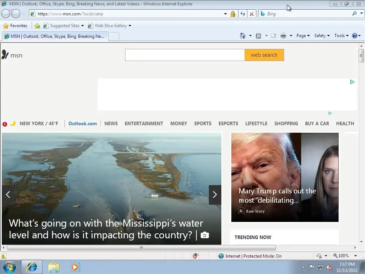The image size is (365, 274).
Task: Expand recent pages dropdown near Forward
Action: point(24,14)
